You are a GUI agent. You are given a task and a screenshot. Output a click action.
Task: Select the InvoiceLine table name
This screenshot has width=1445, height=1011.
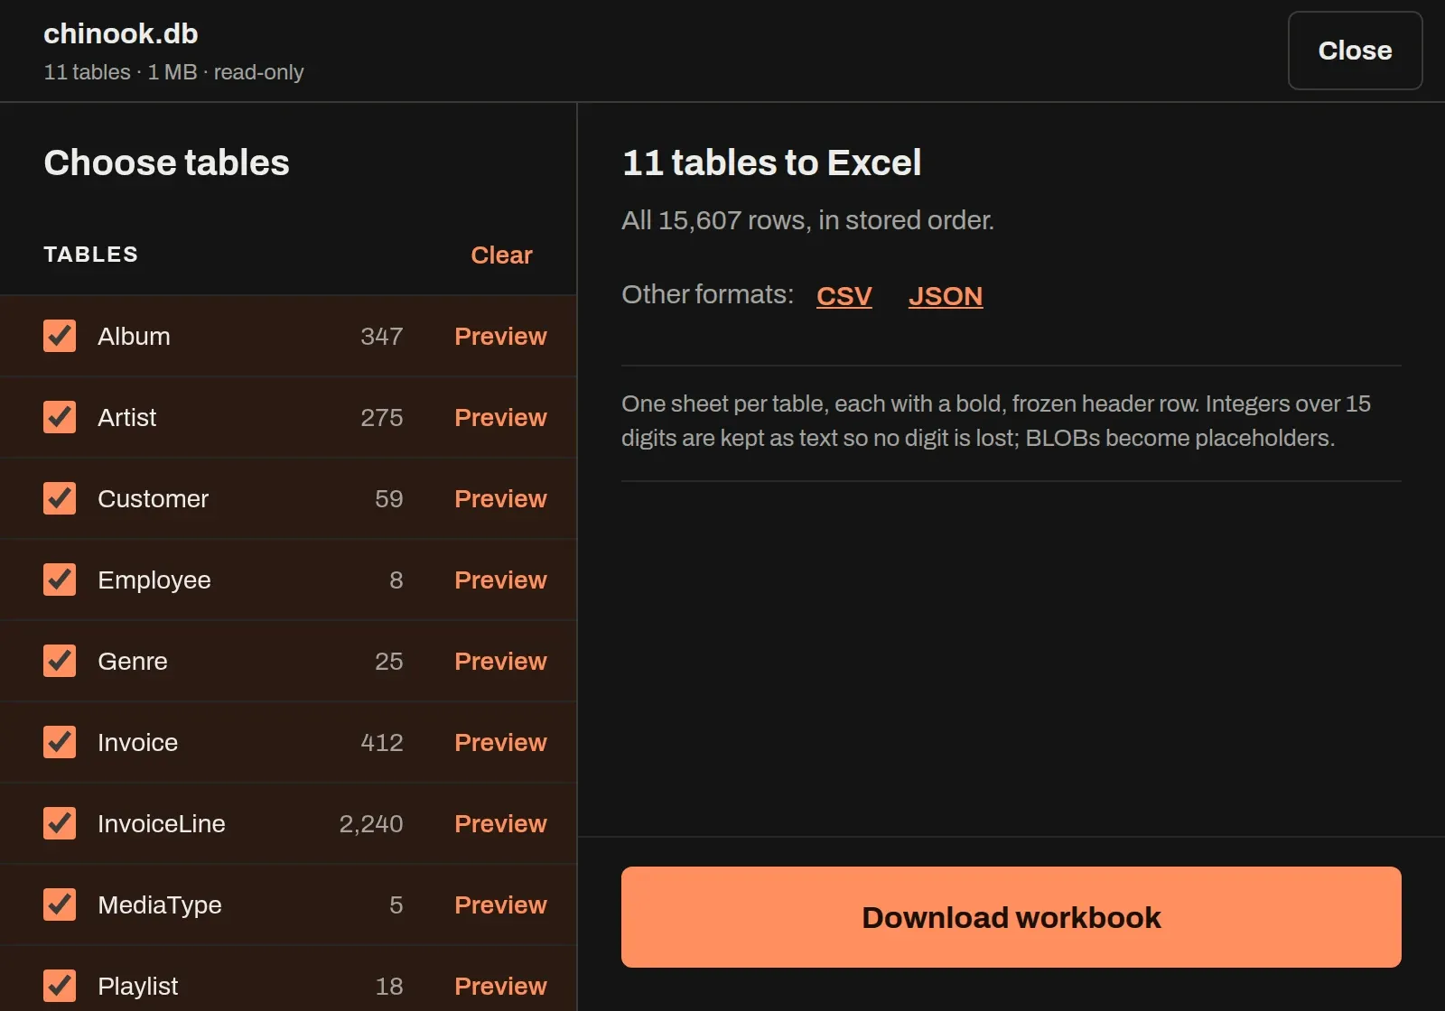(162, 823)
